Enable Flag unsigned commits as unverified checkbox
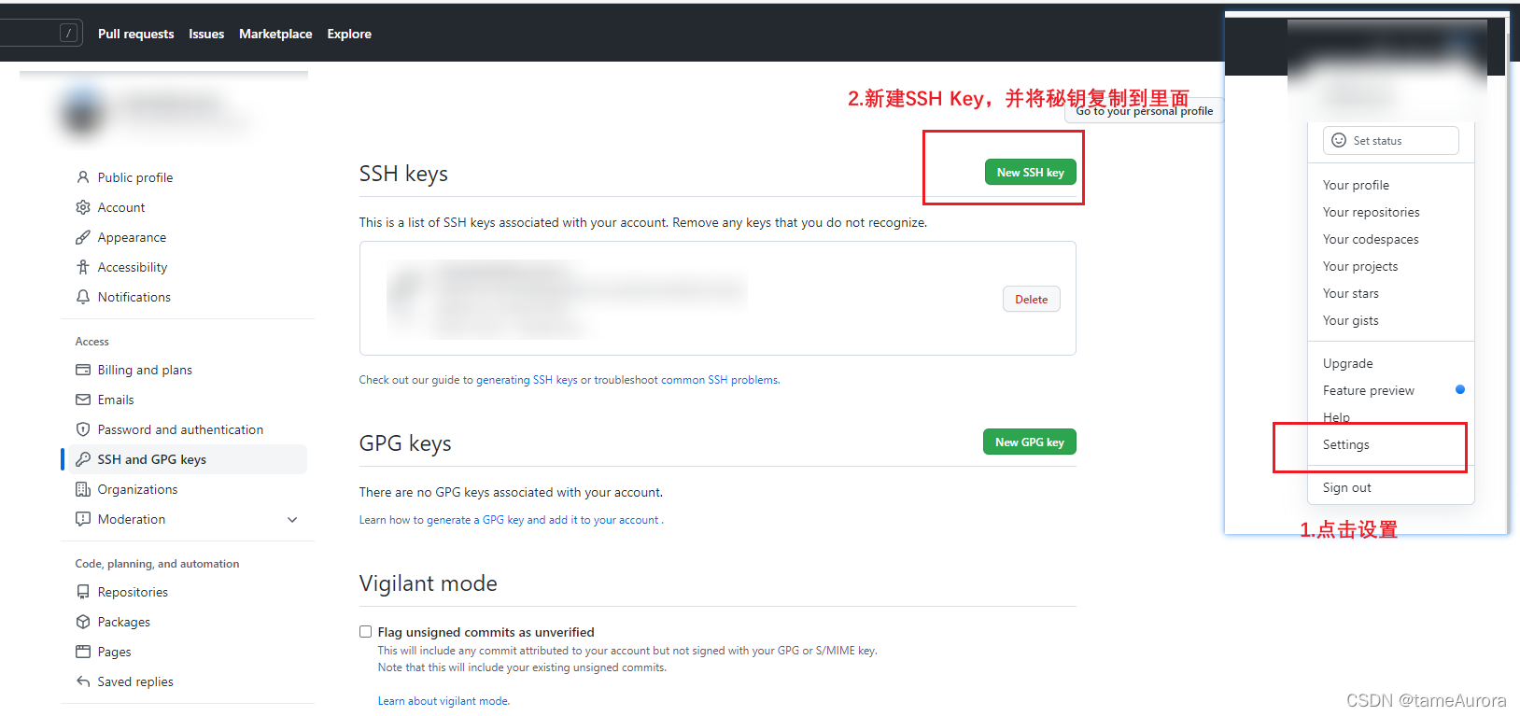The height and width of the screenshot is (716, 1520). click(x=366, y=632)
